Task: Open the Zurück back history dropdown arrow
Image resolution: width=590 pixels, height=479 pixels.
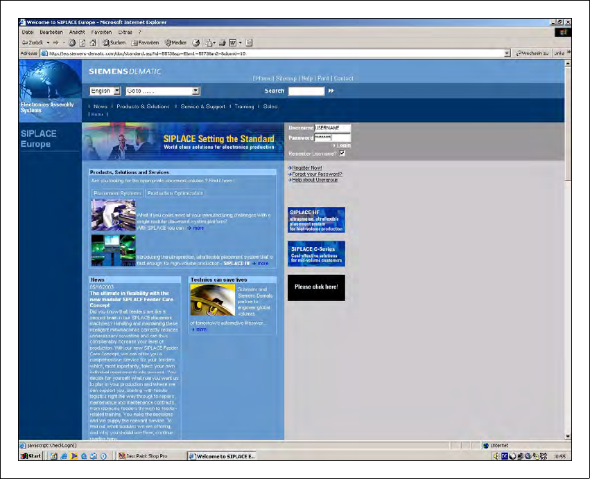Action: click(48, 43)
